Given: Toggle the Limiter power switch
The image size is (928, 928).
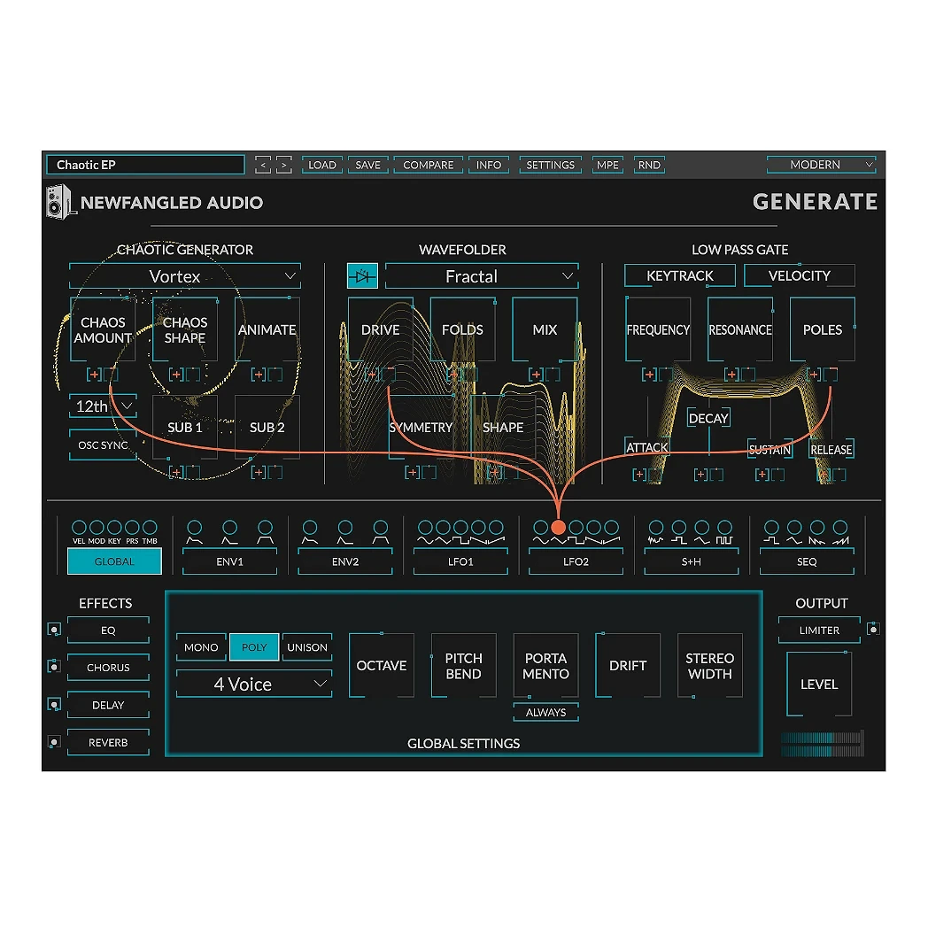Looking at the screenshot, I should point(873,629).
